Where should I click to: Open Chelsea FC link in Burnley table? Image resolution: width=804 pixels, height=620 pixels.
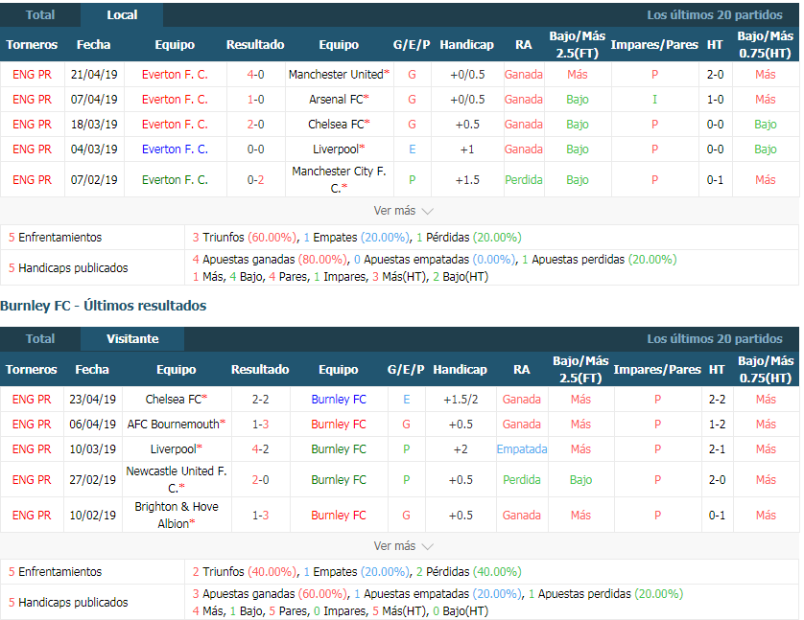[174, 400]
